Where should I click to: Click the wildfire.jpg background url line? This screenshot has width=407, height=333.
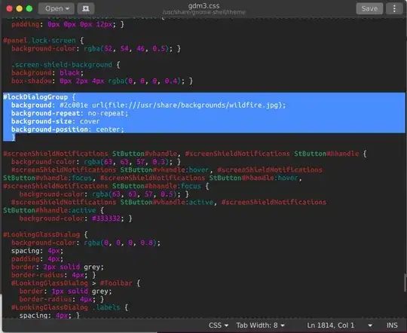tap(148, 105)
